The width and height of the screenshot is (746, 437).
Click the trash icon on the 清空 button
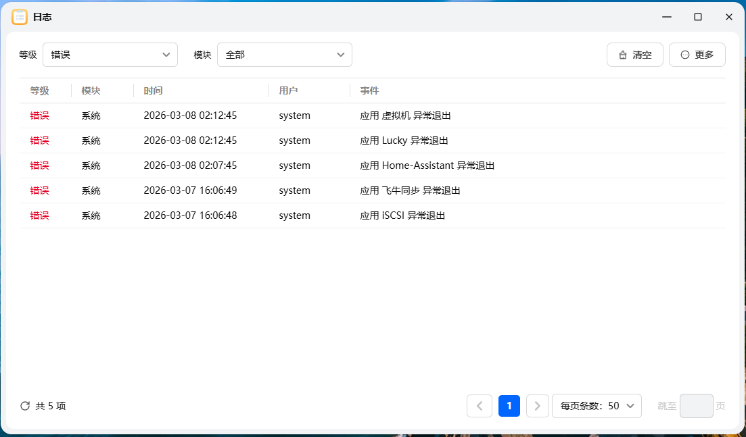(624, 55)
